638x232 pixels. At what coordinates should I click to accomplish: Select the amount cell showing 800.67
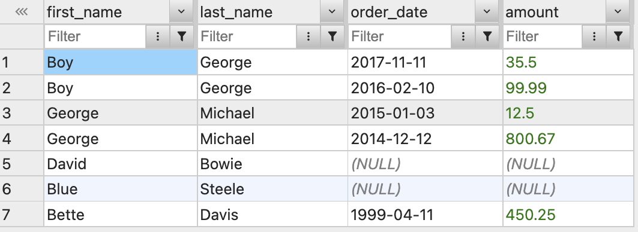[568, 139]
